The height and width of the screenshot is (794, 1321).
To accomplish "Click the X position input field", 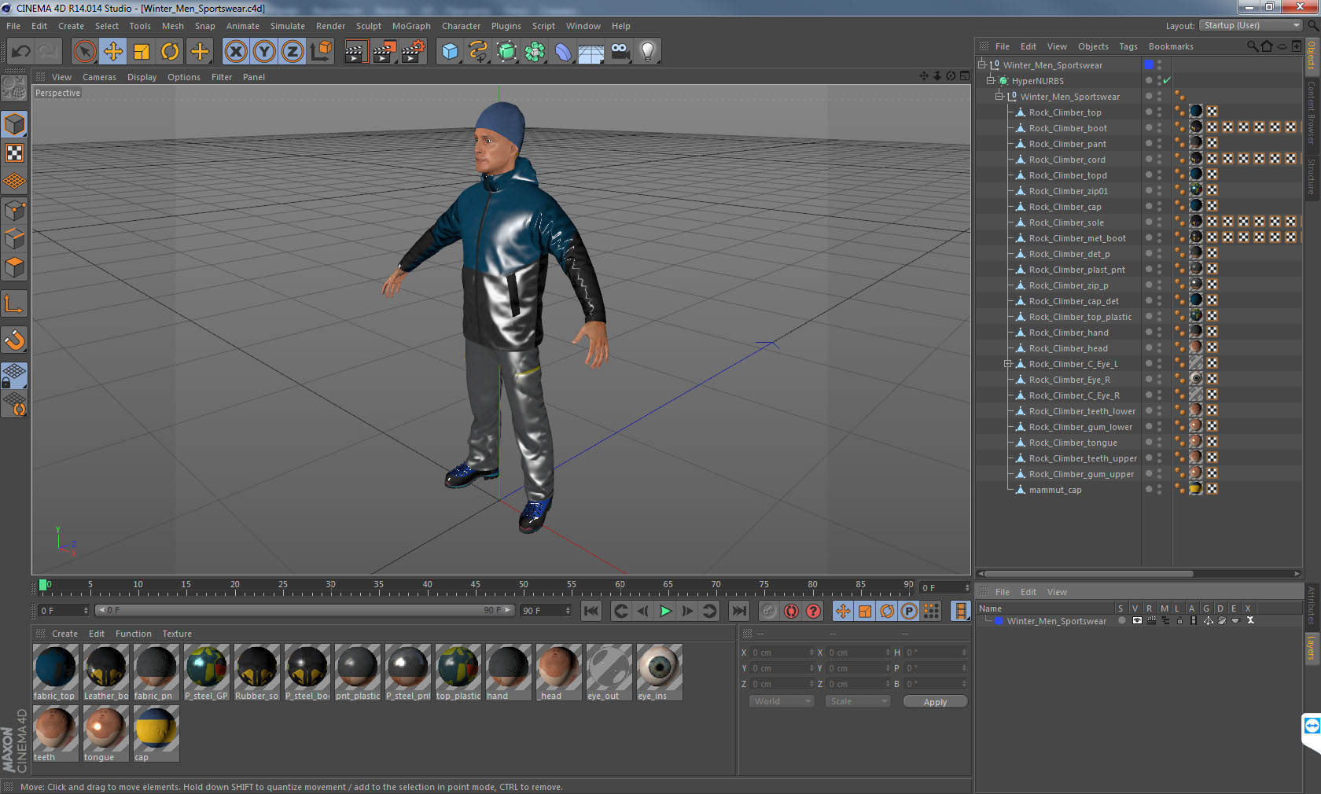I will tap(782, 652).
